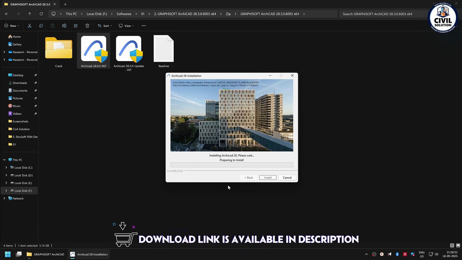Screen dimensions: 462x260
Task: Copy the selected item with the toolbar Copy icon
Action: (41, 26)
